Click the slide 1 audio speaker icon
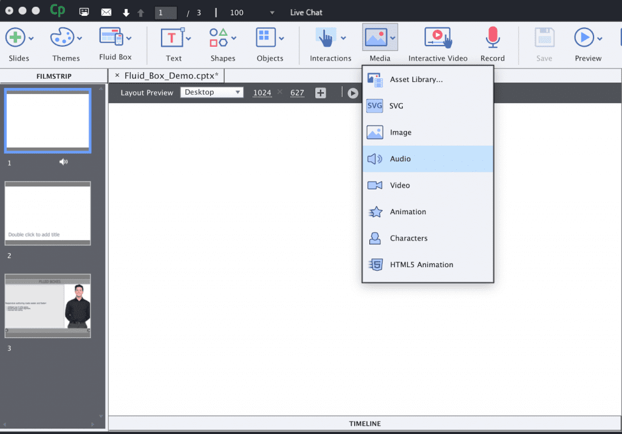This screenshot has height=434, width=622. coord(63,161)
